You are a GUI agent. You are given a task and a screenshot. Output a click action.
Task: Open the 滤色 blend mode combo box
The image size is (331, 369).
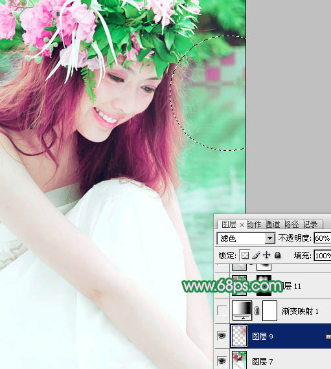(245, 238)
